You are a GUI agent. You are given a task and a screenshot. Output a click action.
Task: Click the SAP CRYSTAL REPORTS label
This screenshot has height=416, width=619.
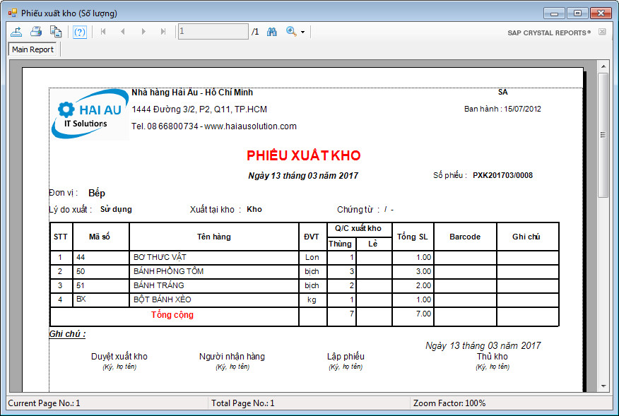[549, 32]
